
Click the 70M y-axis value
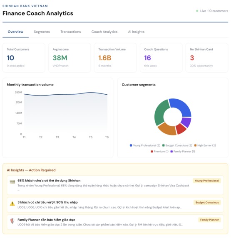coord(19,123)
